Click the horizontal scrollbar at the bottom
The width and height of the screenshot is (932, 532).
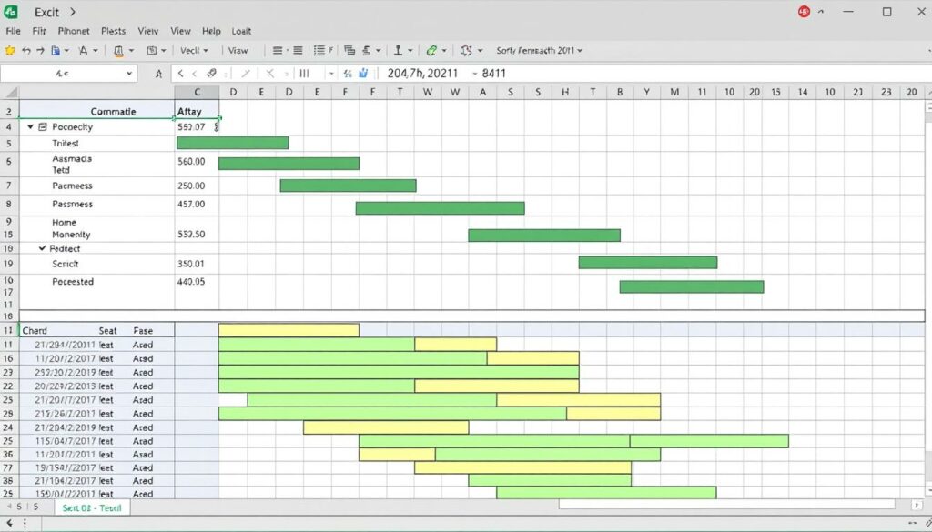726,504
